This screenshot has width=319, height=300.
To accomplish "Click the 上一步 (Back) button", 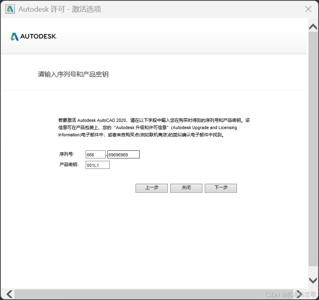I will pos(152,188).
